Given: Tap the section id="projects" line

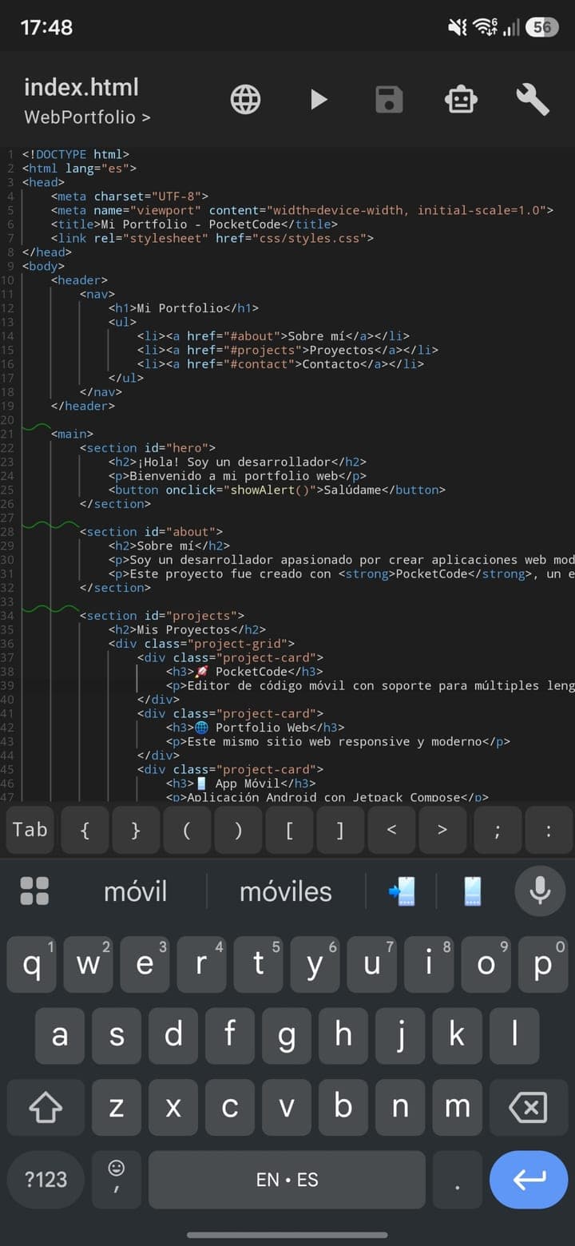Looking at the screenshot, I should pyautogui.click(x=162, y=616).
